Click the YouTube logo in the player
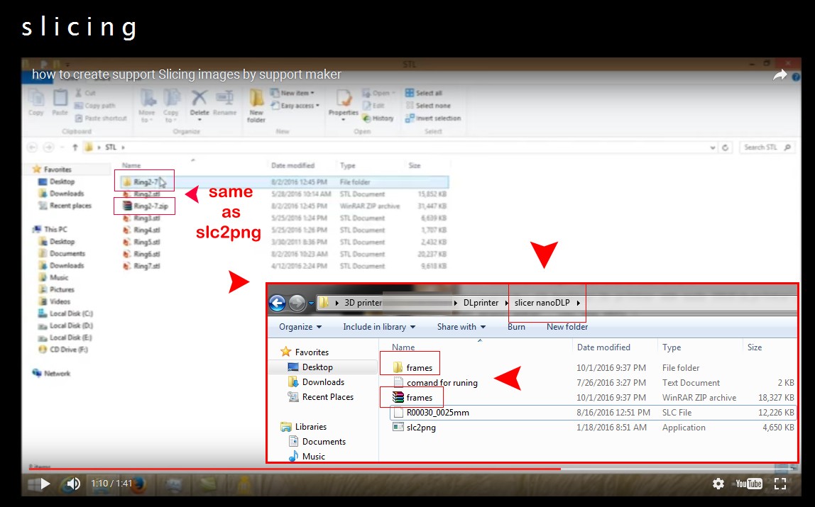This screenshot has width=815, height=507. pyautogui.click(x=748, y=484)
